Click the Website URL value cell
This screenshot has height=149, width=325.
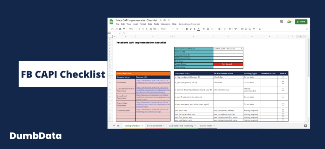point(228,52)
